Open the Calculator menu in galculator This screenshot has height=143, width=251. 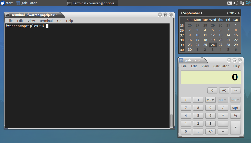tap(221, 66)
